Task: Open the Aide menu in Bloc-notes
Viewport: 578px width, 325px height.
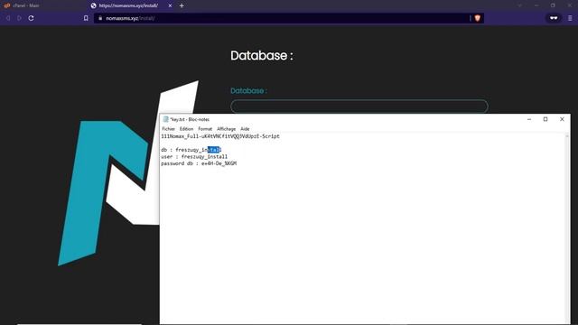Action: coord(245,129)
